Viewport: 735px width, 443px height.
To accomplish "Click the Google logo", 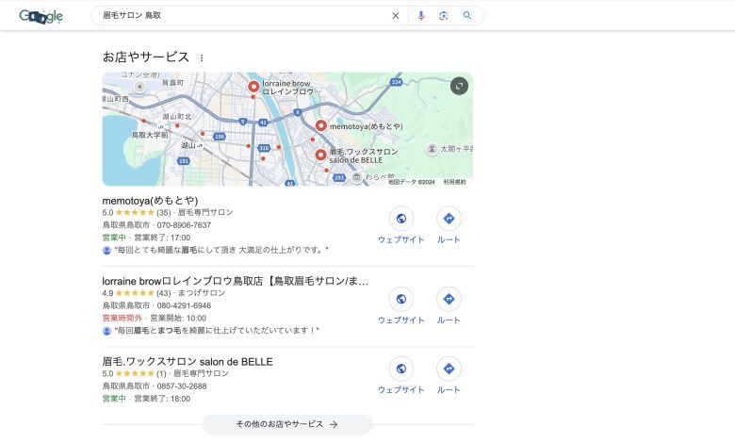I will [41, 16].
